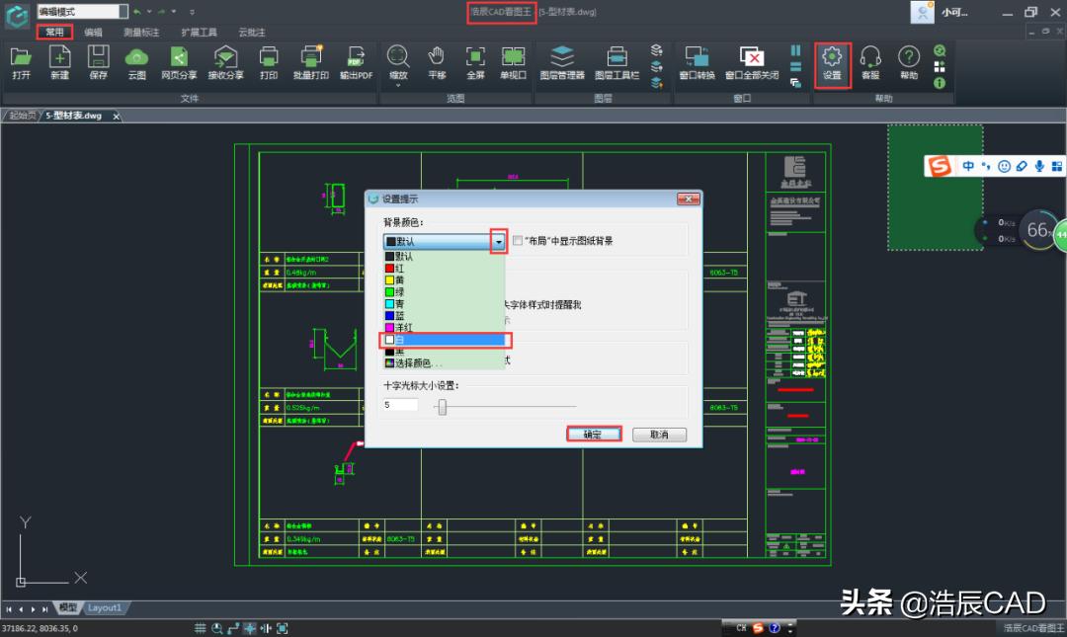Viewport: 1067px width, 637px height.
Task: Expand the 背景颜色 dropdown arrow
Action: pos(499,241)
